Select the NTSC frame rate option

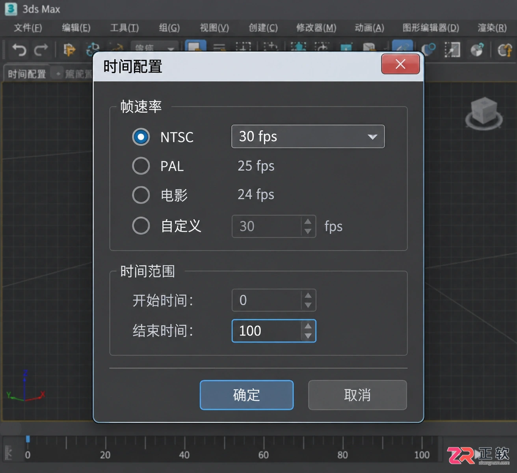141,137
